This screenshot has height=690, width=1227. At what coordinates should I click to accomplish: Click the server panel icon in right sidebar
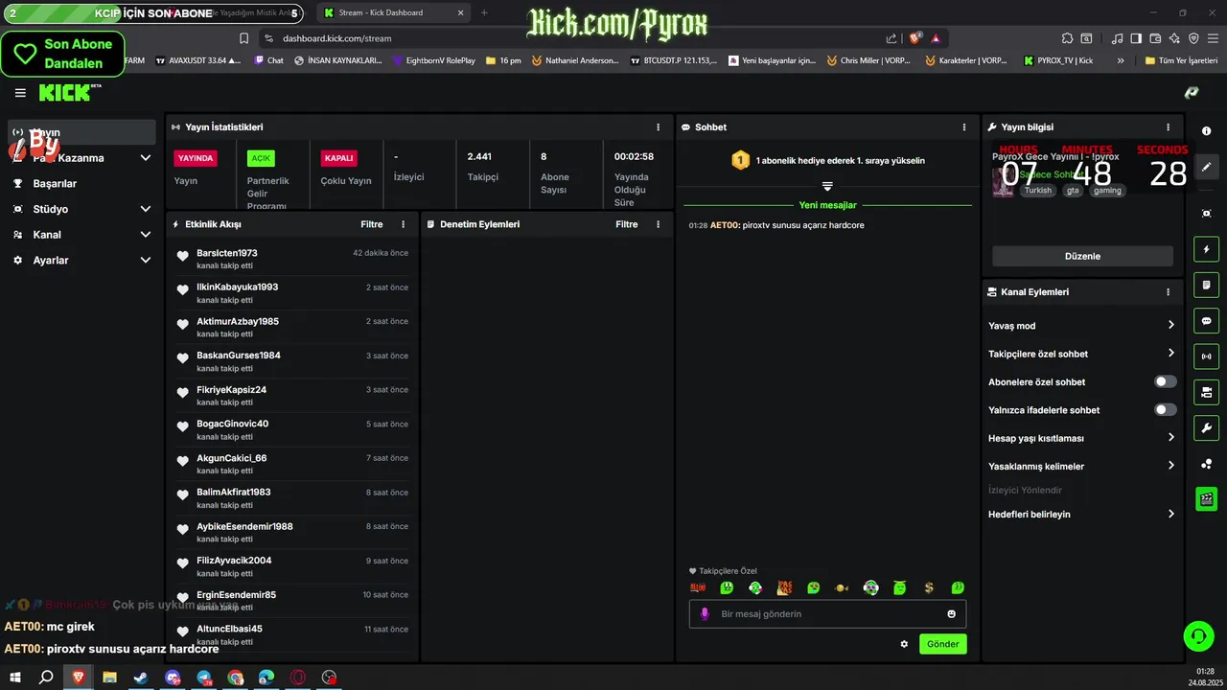coord(1207,392)
